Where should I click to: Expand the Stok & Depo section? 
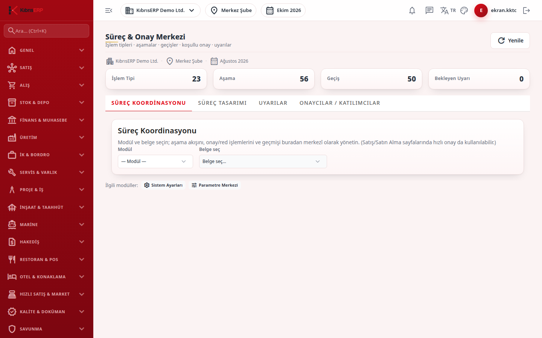coord(47,103)
